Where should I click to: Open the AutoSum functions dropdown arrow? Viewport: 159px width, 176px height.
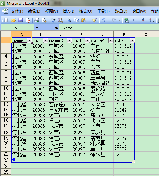[x=139, y=20]
